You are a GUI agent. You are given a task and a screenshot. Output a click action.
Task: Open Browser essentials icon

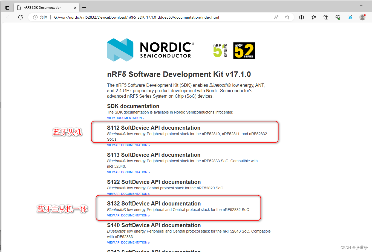point(338,17)
